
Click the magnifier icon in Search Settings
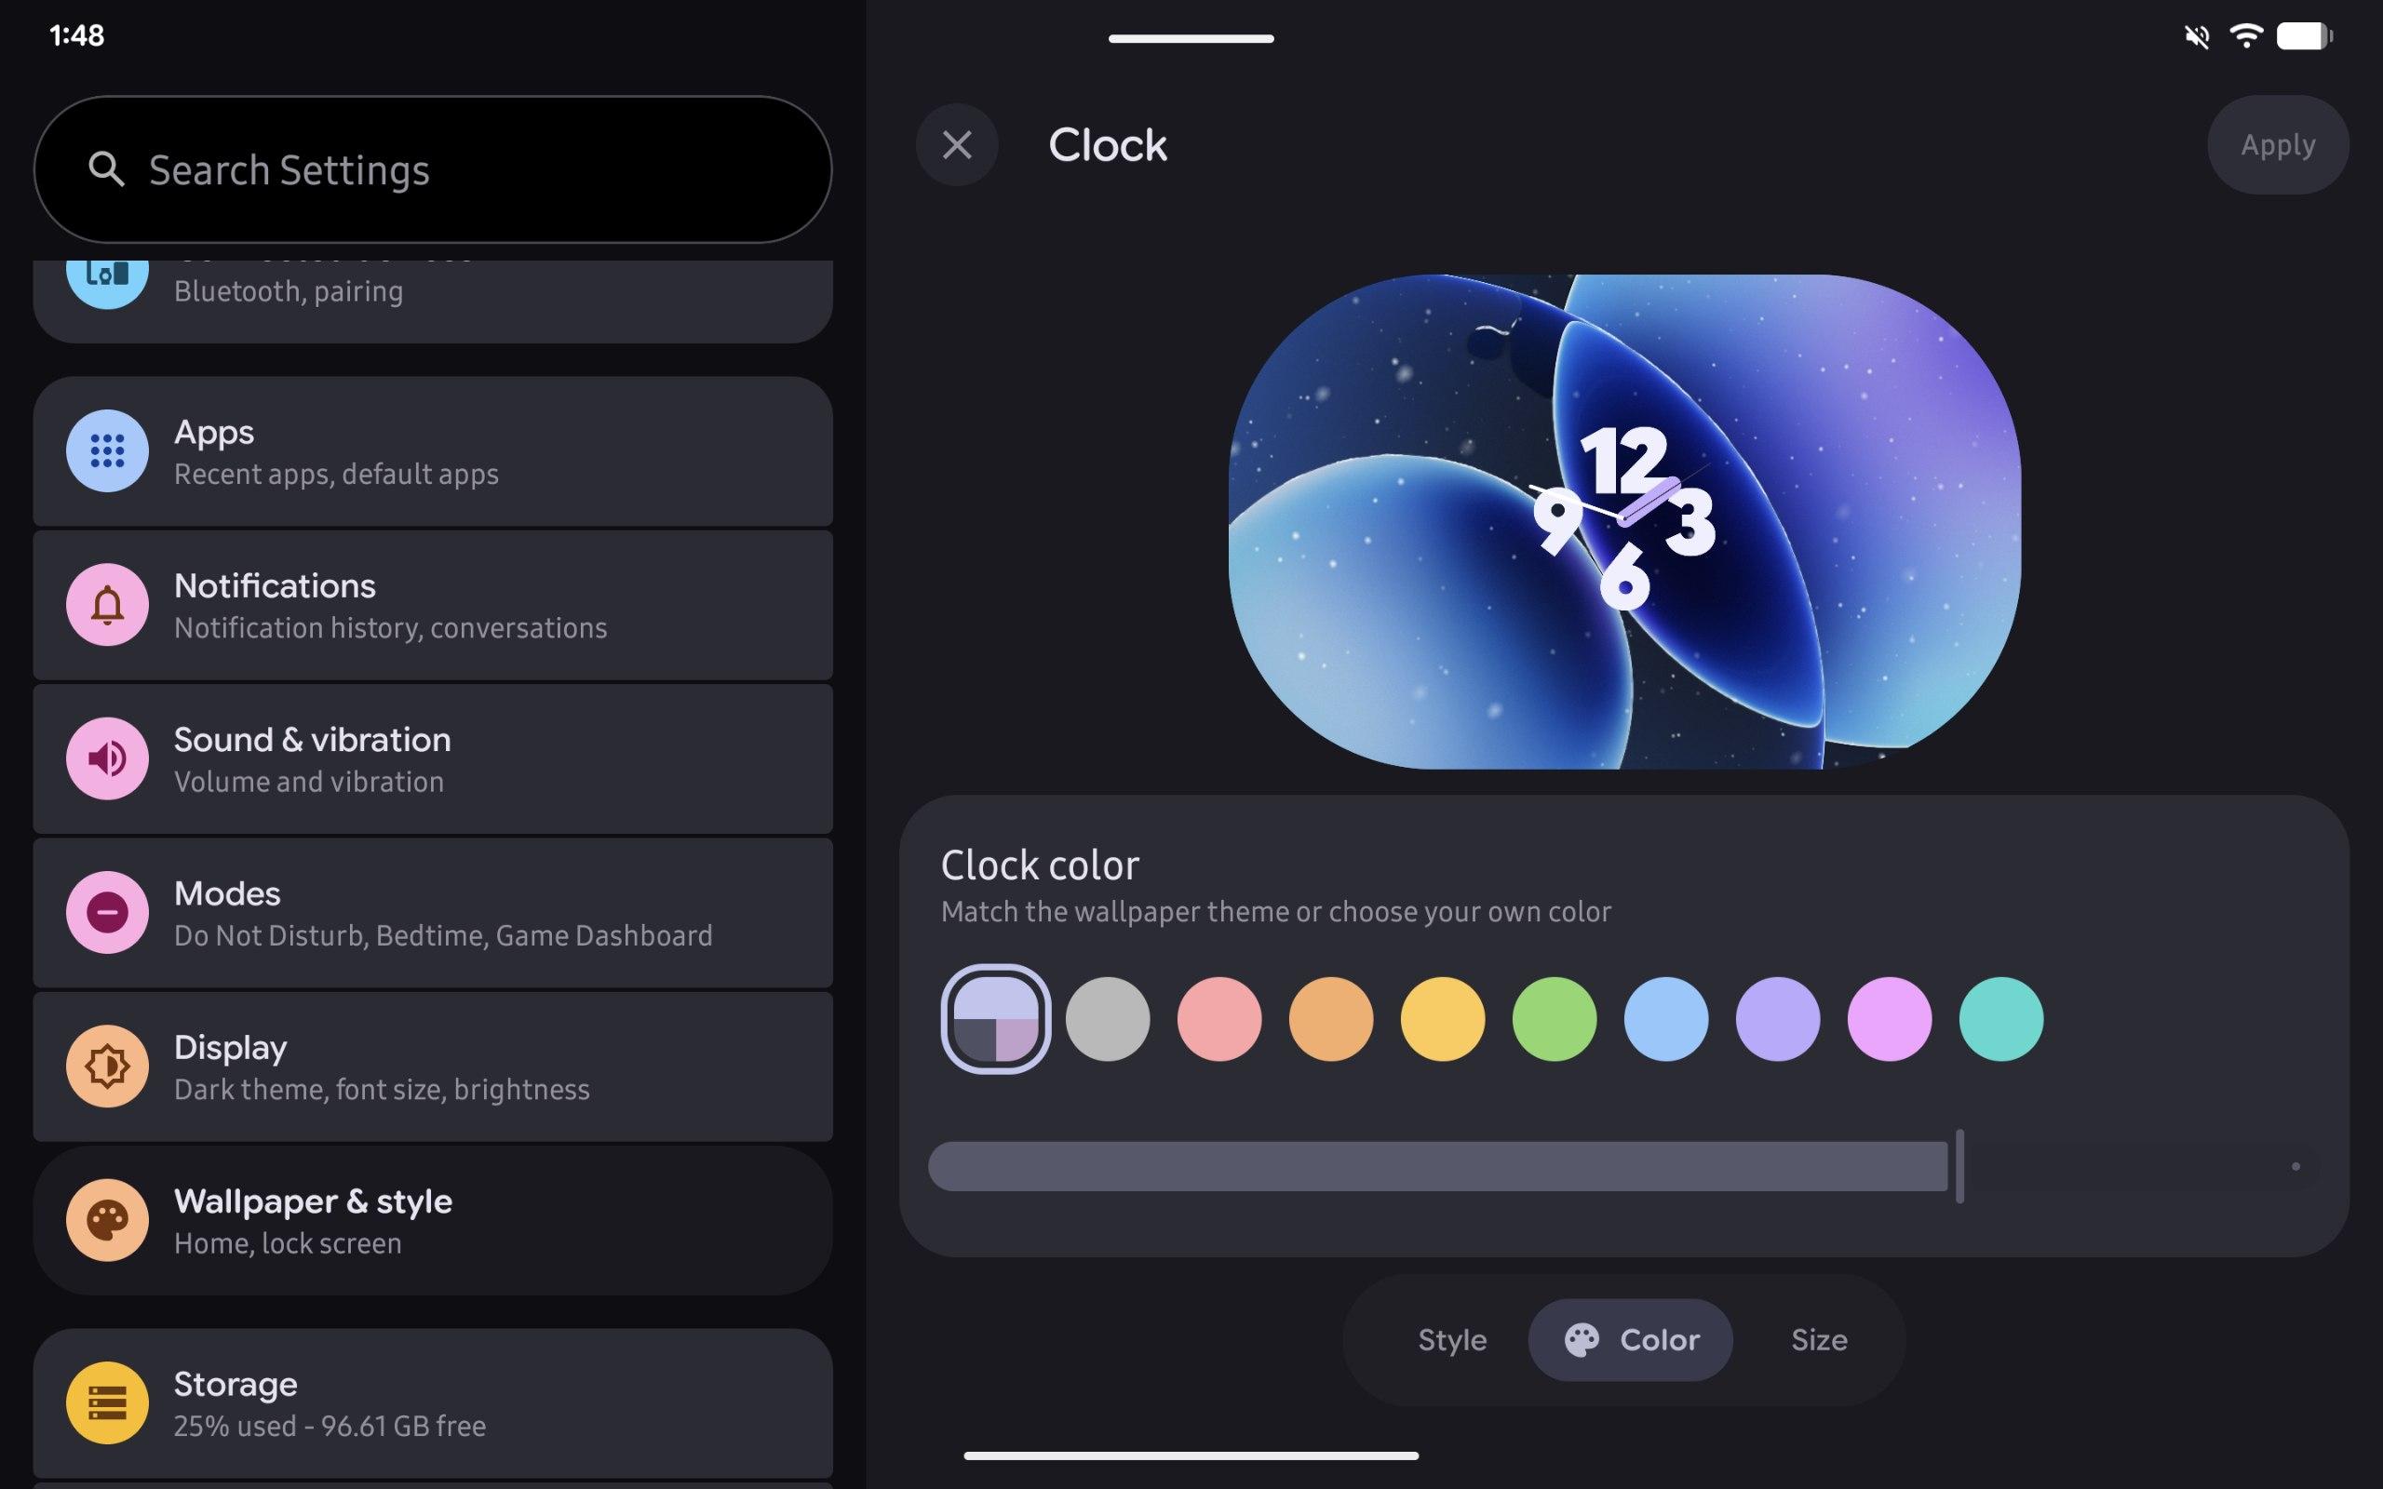coord(106,169)
